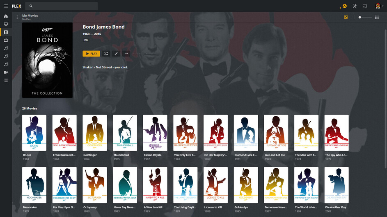The image size is (387, 217).
Task: Click the Goldfinger title link
Action: (x=90, y=155)
